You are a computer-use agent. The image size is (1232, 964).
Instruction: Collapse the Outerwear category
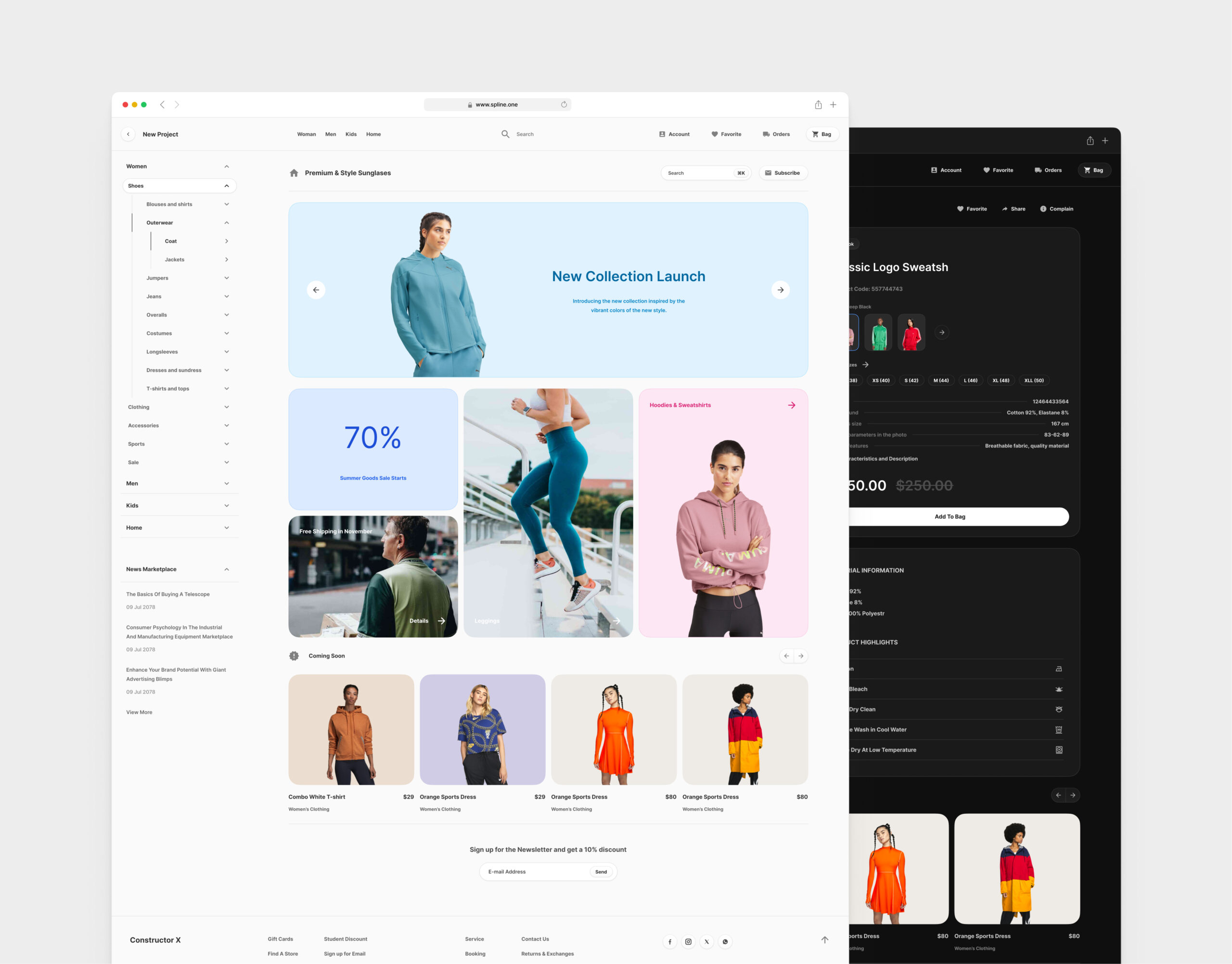point(226,223)
